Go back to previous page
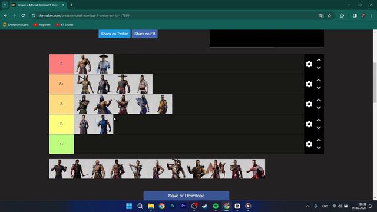The height and width of the screenshot is (212, 377). tap(5, 16)
